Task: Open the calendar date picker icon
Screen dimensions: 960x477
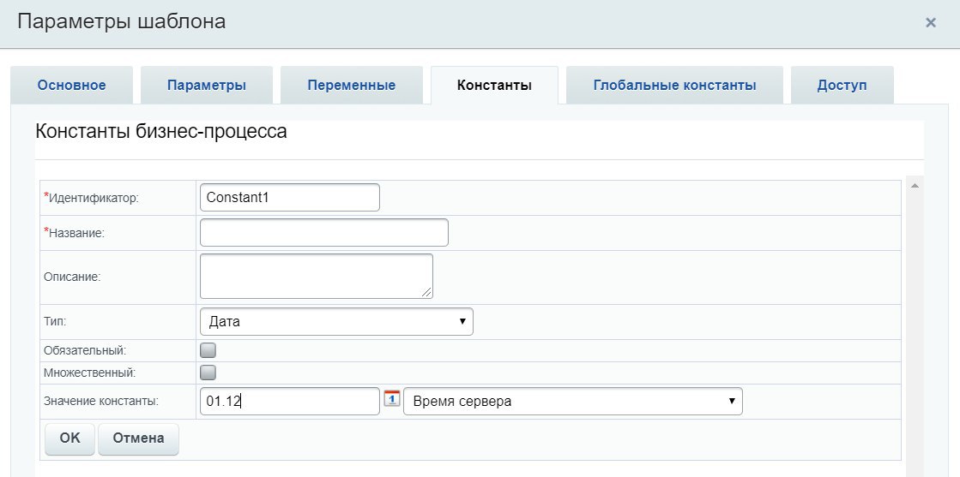Action: (392, 398)
